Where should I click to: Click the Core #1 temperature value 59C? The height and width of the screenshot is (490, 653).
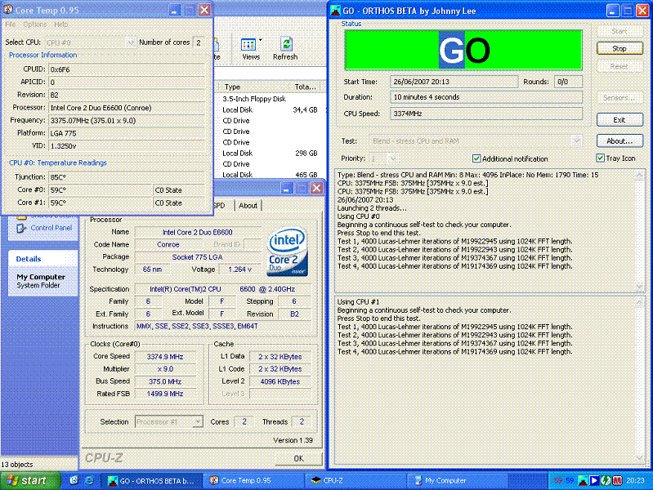(101, 203)
